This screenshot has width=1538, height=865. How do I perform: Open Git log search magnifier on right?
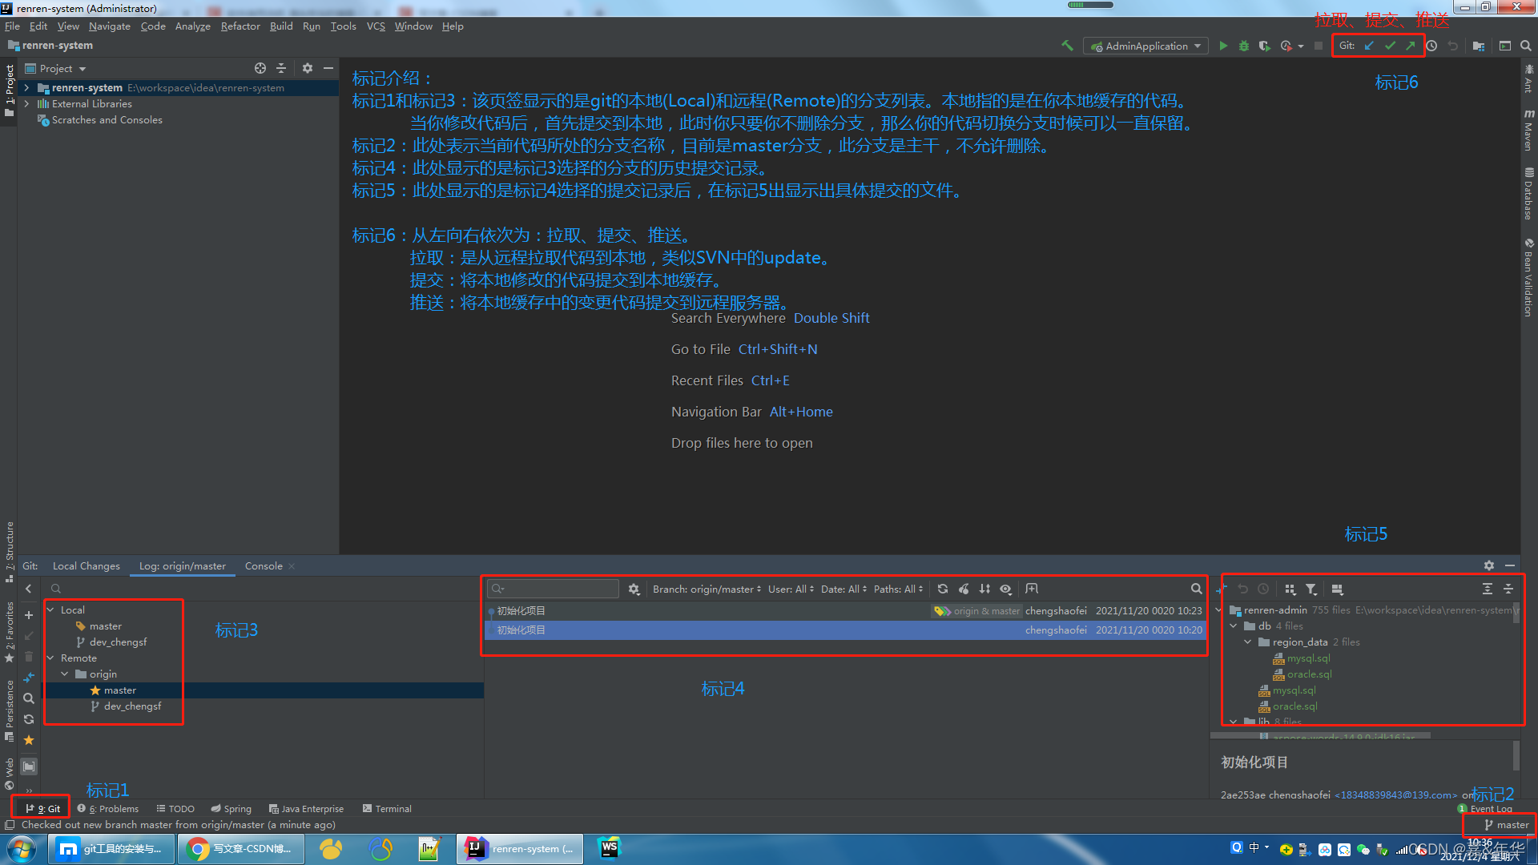tap(1196, 589)
